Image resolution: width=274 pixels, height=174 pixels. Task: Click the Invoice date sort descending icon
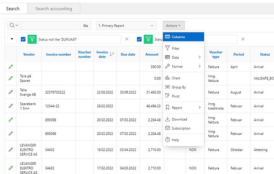pos(112,54)
